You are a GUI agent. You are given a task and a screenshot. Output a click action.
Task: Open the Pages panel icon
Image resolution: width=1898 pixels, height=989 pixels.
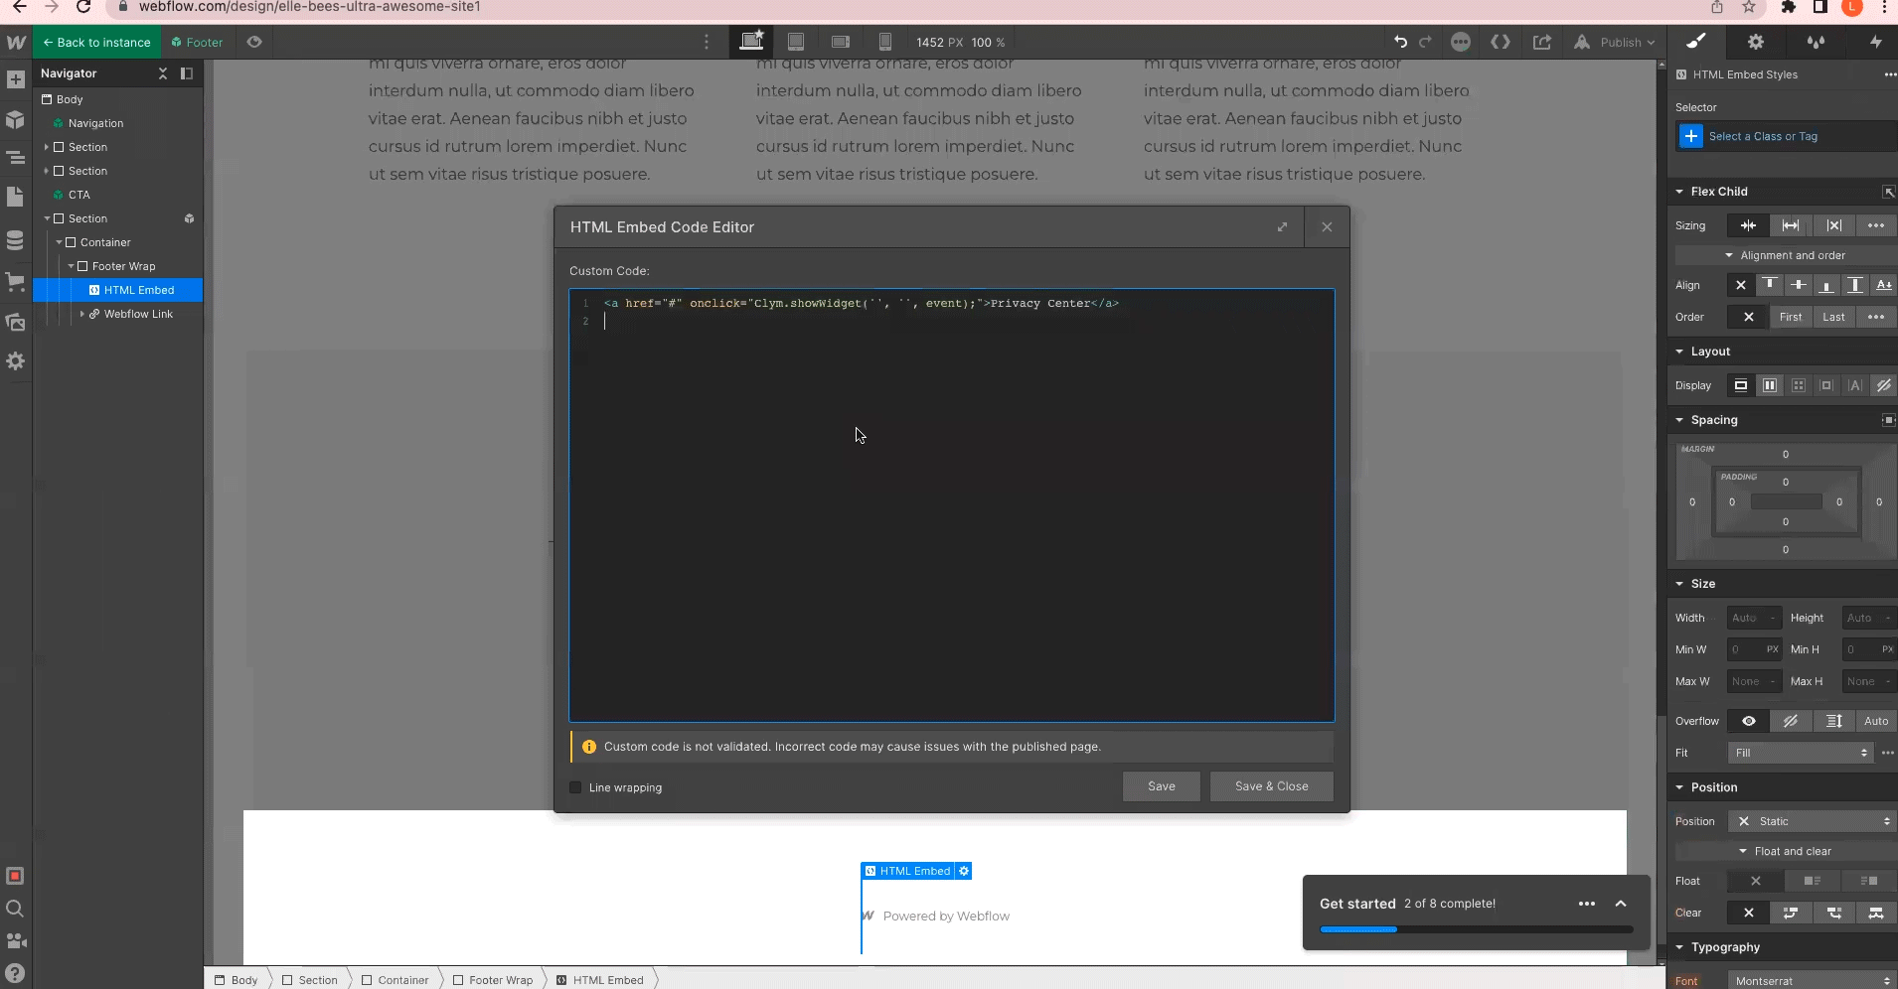[16, 197]
